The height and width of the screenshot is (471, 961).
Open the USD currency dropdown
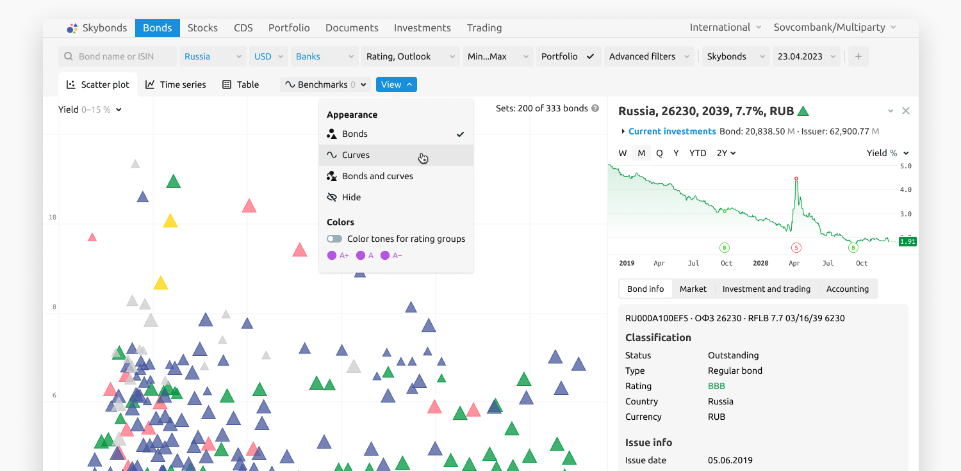(x=268, y=56)
